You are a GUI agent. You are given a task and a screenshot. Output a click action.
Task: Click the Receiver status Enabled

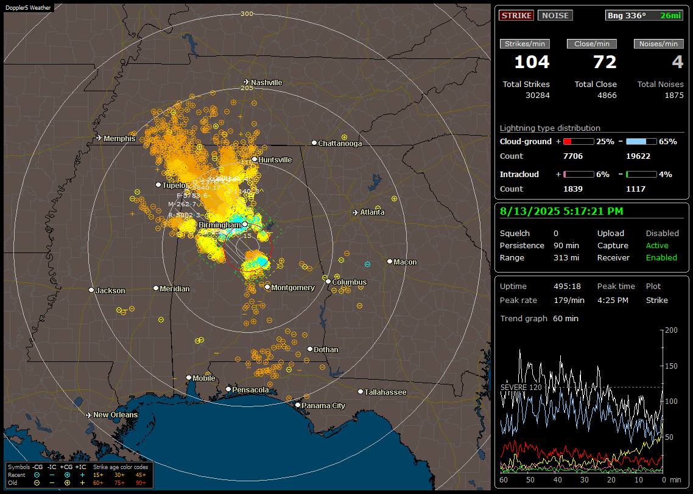point(661,258)
